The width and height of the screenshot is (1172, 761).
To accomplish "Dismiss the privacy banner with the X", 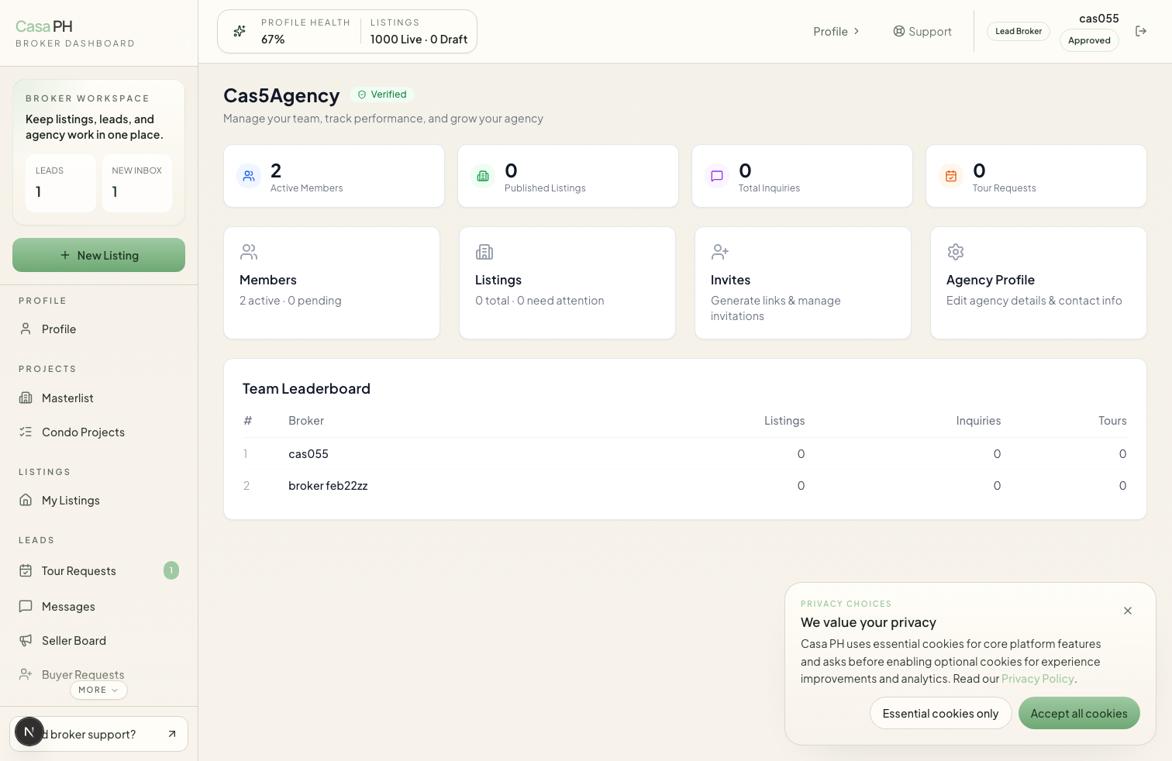I will pos(1128,611).
